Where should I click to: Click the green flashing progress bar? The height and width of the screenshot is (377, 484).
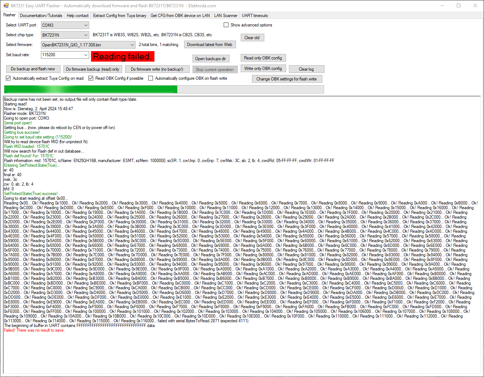164,90
